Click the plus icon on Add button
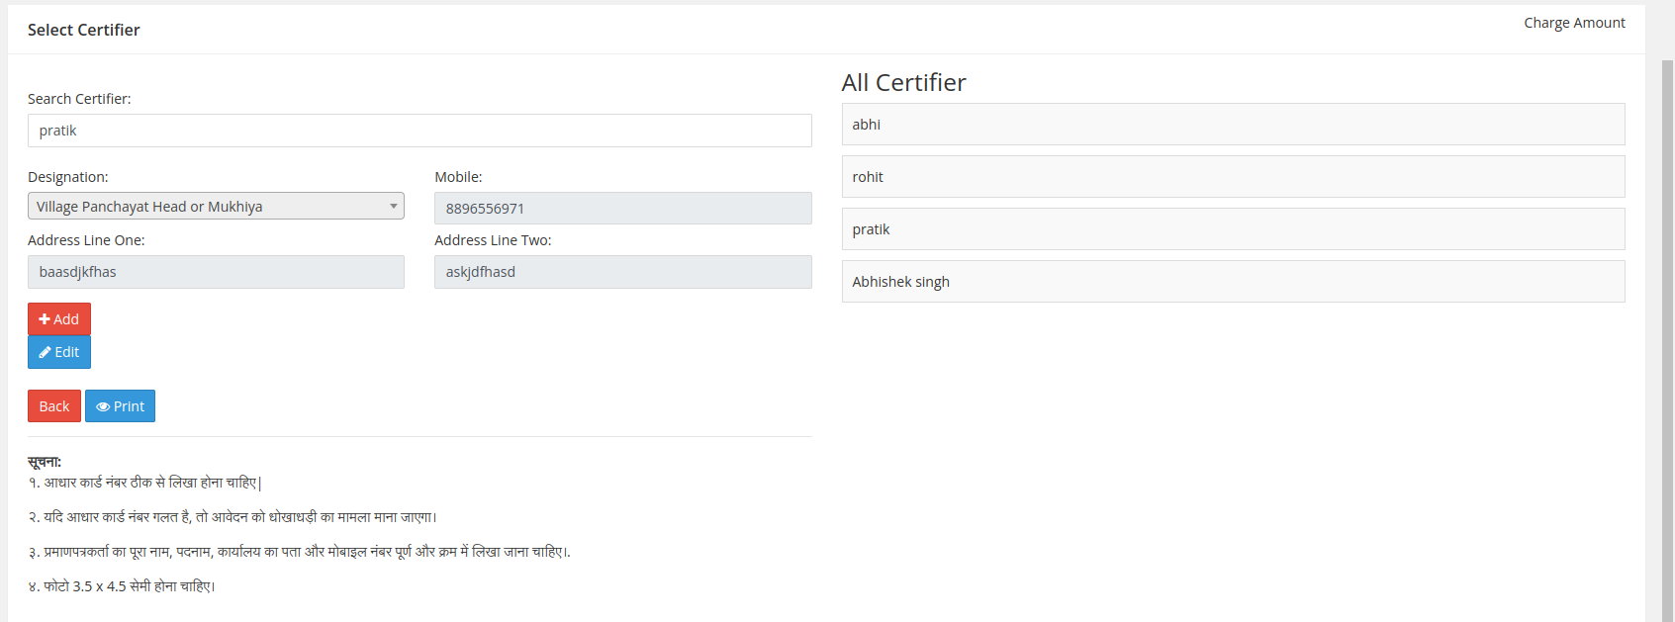 pos(45,319)
